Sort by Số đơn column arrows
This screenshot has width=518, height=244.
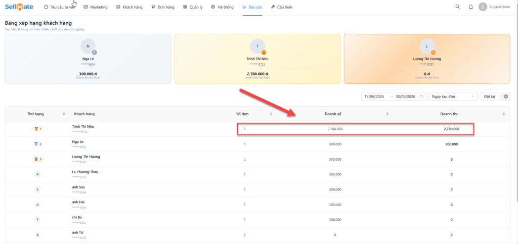(271, 114)
